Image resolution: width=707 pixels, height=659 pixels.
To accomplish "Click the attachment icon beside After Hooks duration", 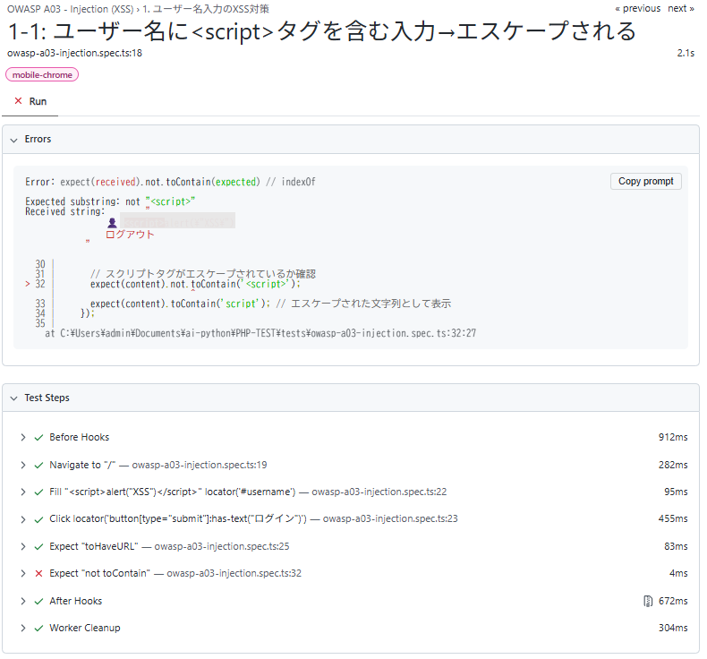I will pyautogui.click(x=647, y=601).
